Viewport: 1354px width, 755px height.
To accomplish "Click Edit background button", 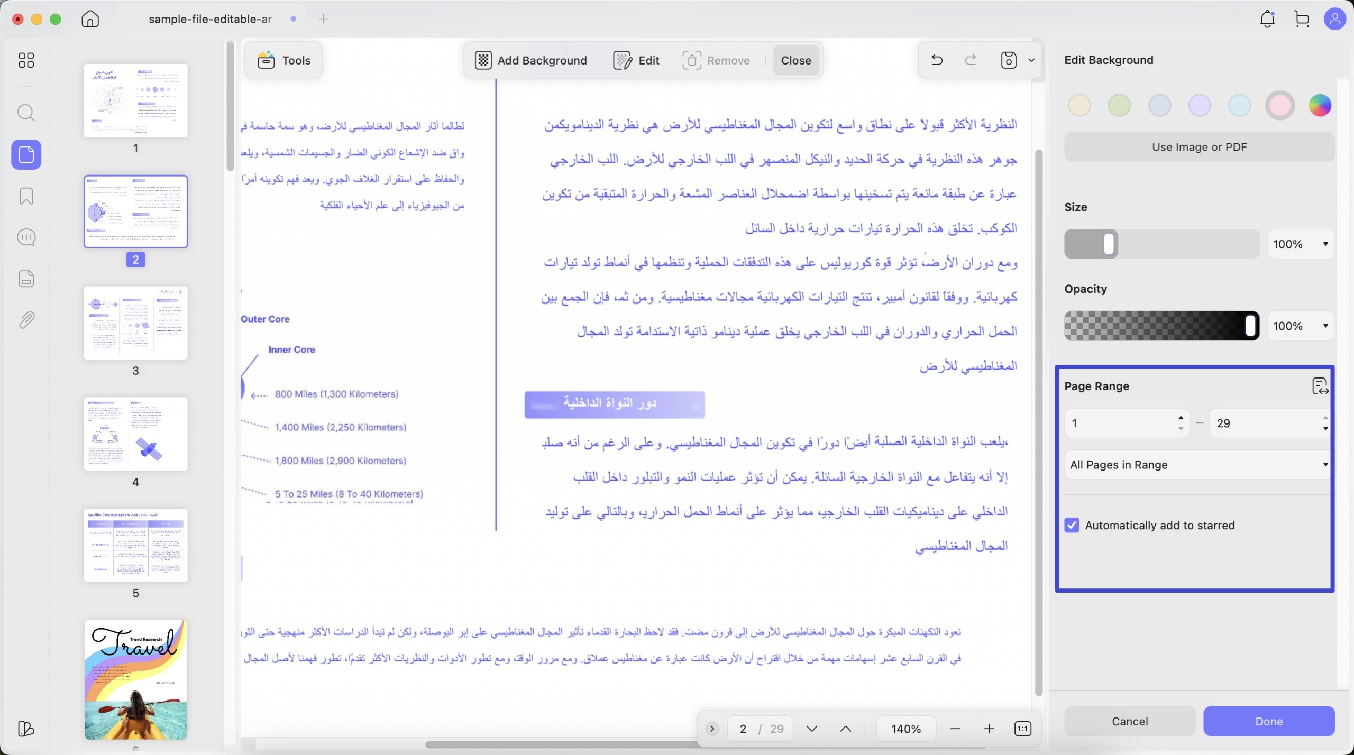I will coord(636,60).
